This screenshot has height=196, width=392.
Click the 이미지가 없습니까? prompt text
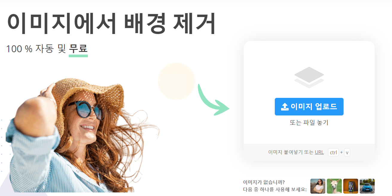click(264, 182)
